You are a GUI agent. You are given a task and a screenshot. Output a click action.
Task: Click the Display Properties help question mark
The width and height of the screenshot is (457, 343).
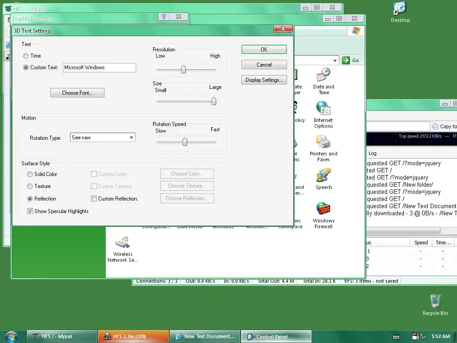[163, 17]
